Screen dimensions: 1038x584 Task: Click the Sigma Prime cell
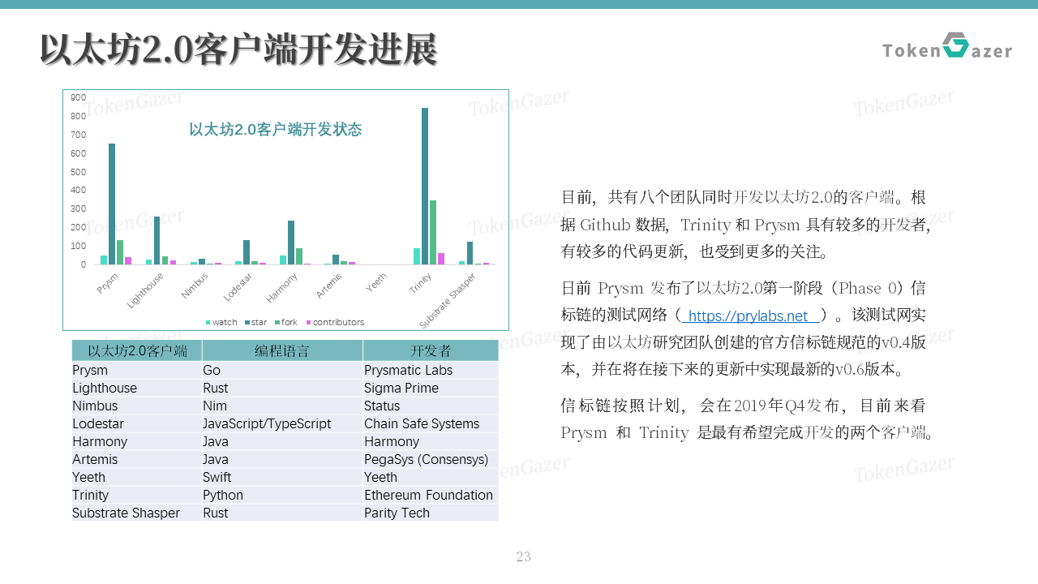point(431,388)
